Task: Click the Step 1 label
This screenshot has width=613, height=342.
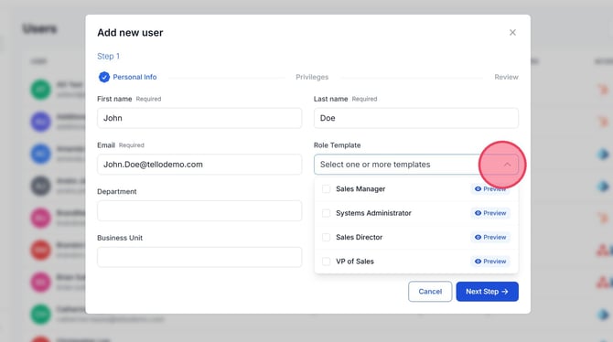Action: (108, 57)
